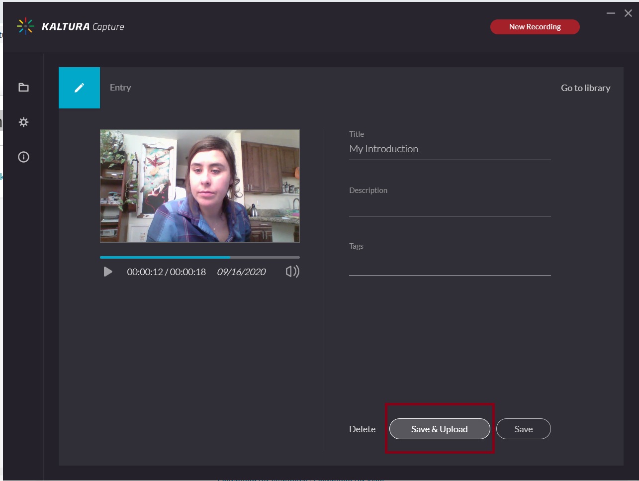Click the Save button

[x=523, y=429]
